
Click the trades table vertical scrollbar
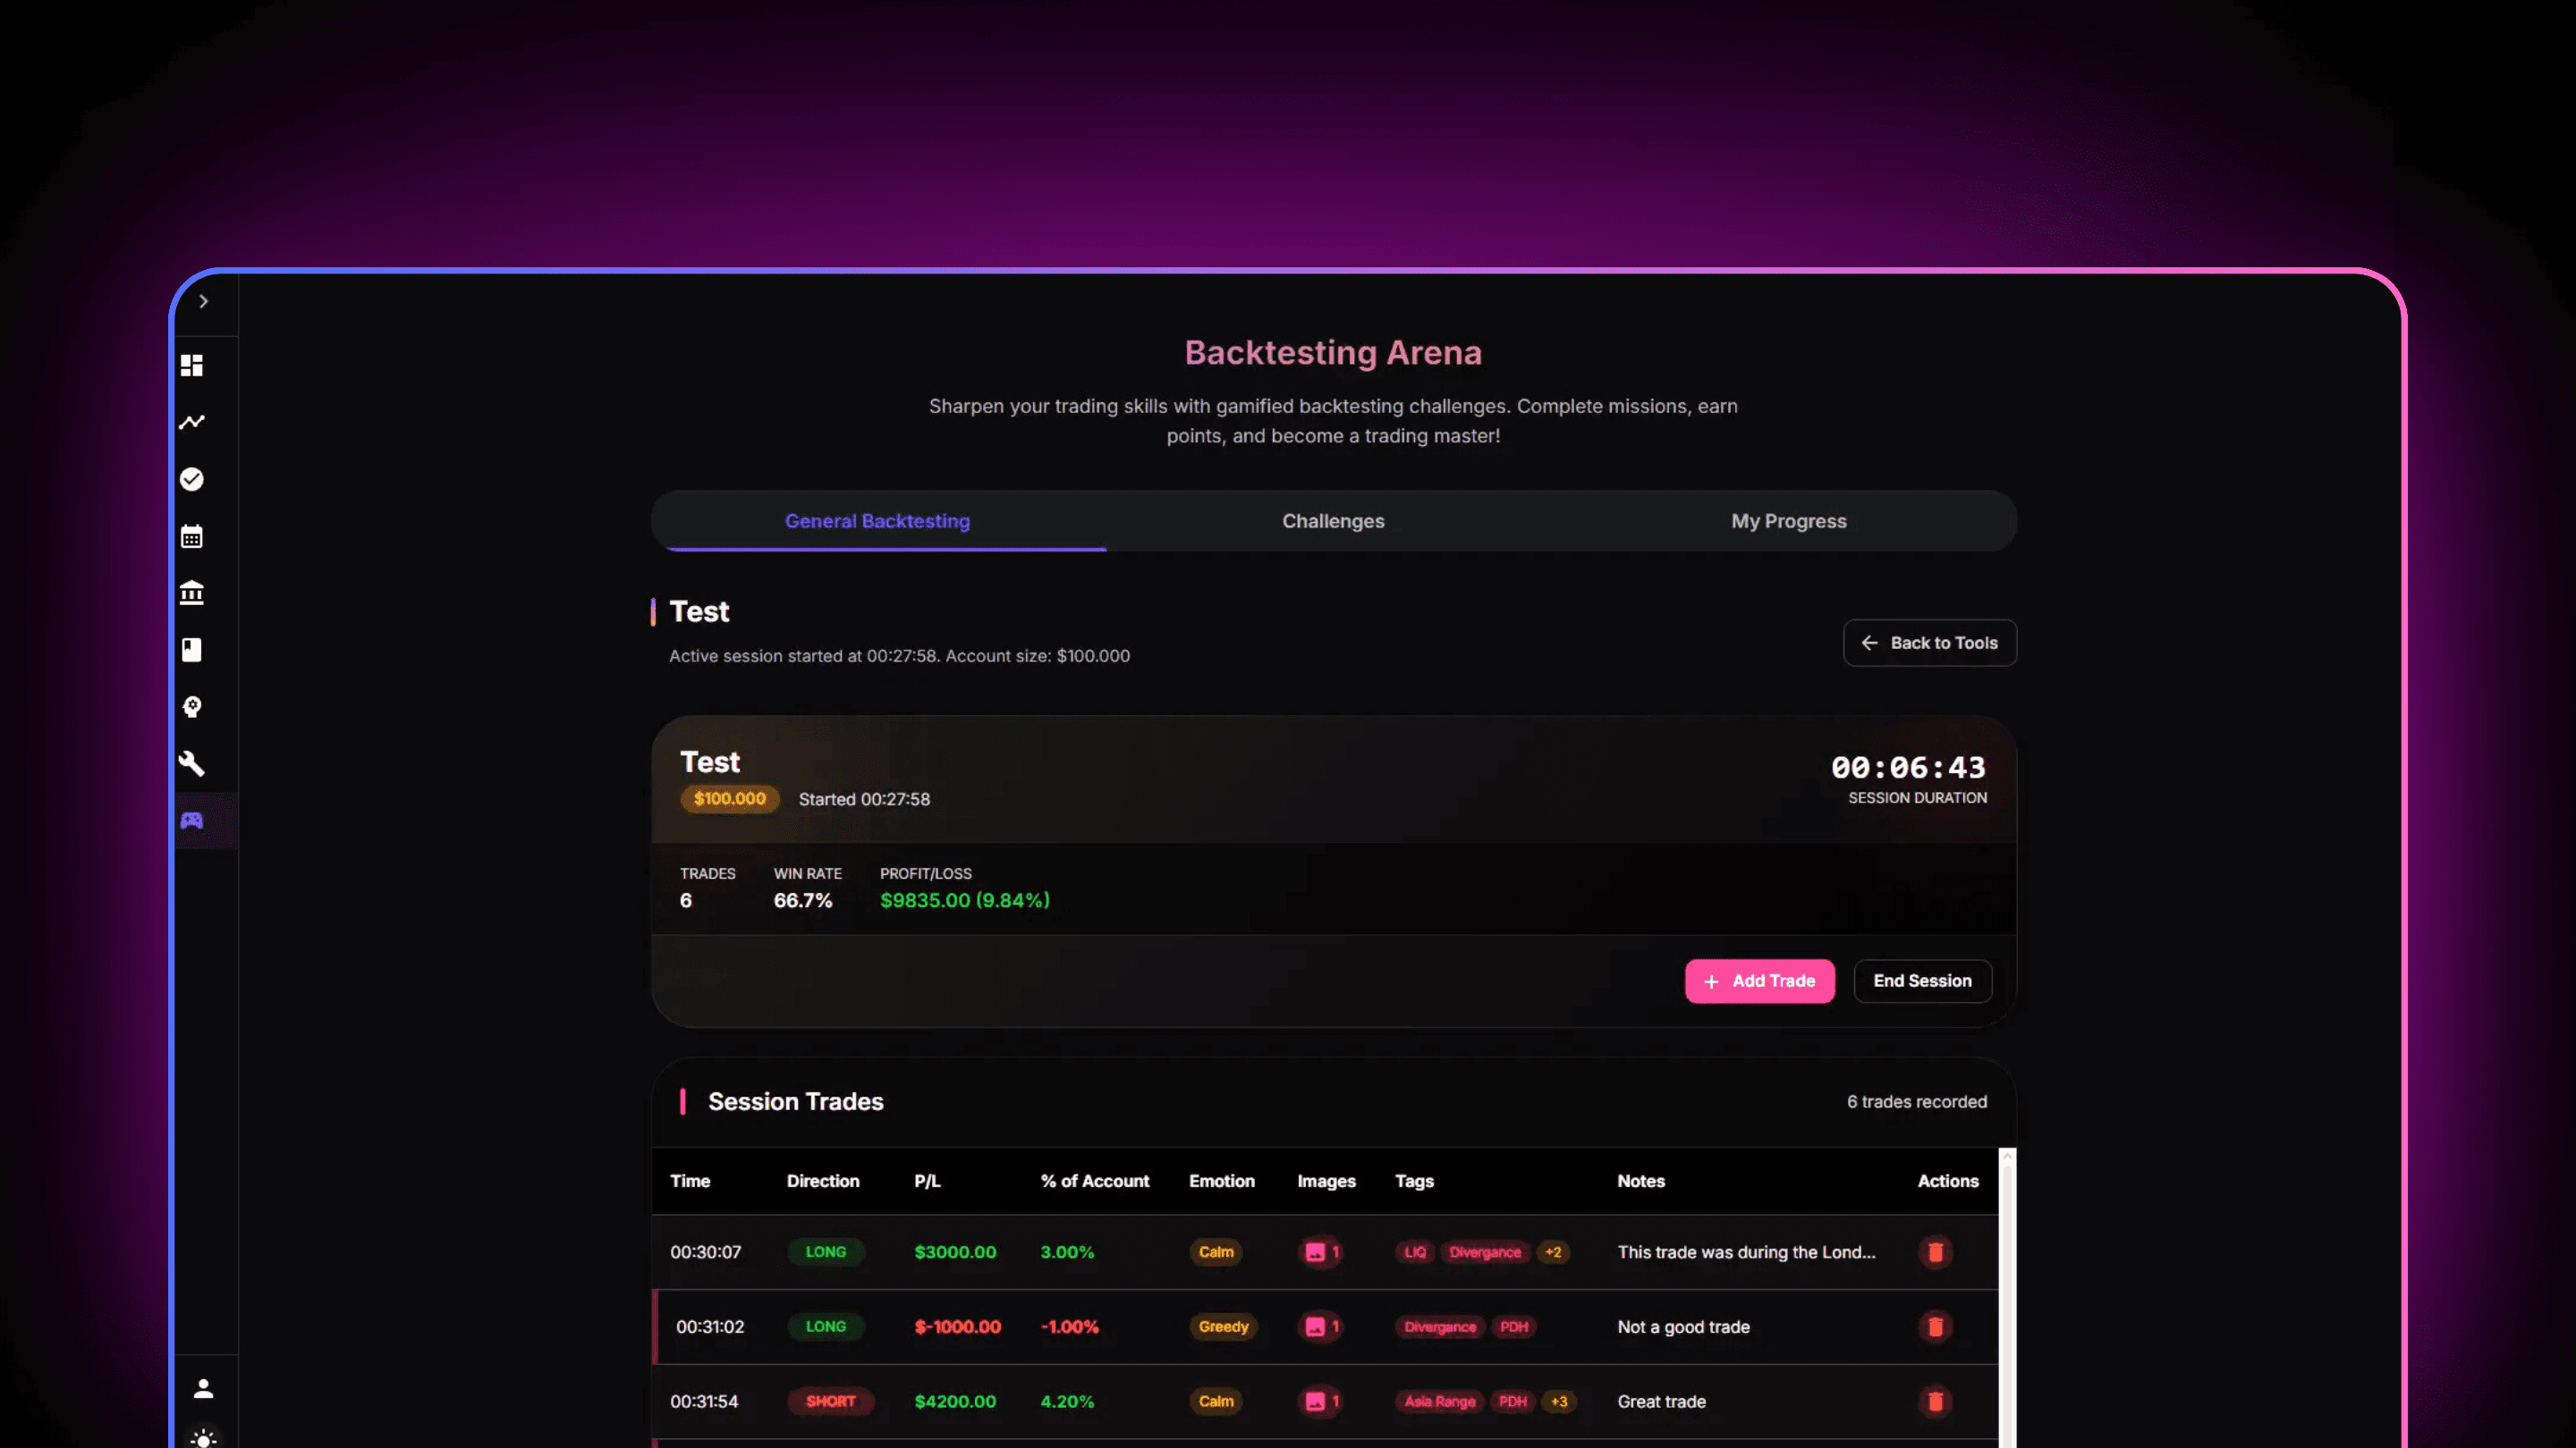pos(2007,1297)
